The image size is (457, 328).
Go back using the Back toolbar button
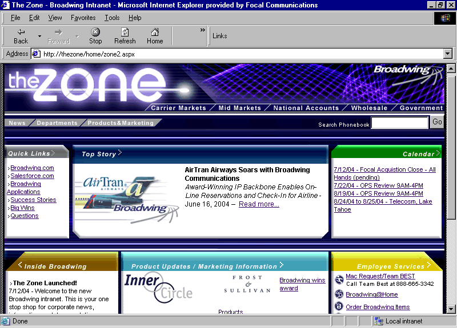point(21,36)
